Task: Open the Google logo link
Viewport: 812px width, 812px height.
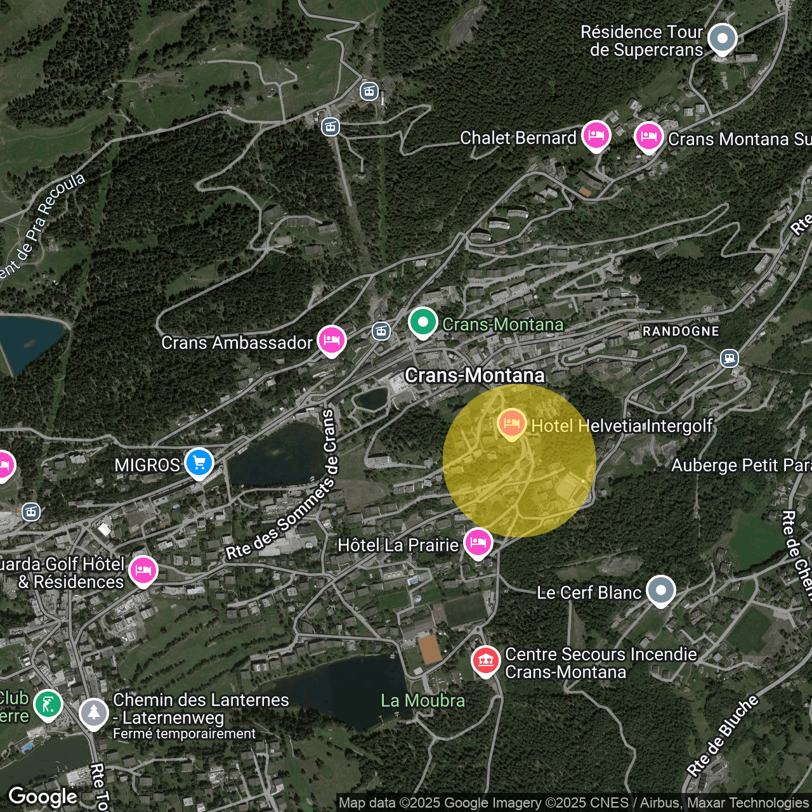Action: (x=43, y=797)
